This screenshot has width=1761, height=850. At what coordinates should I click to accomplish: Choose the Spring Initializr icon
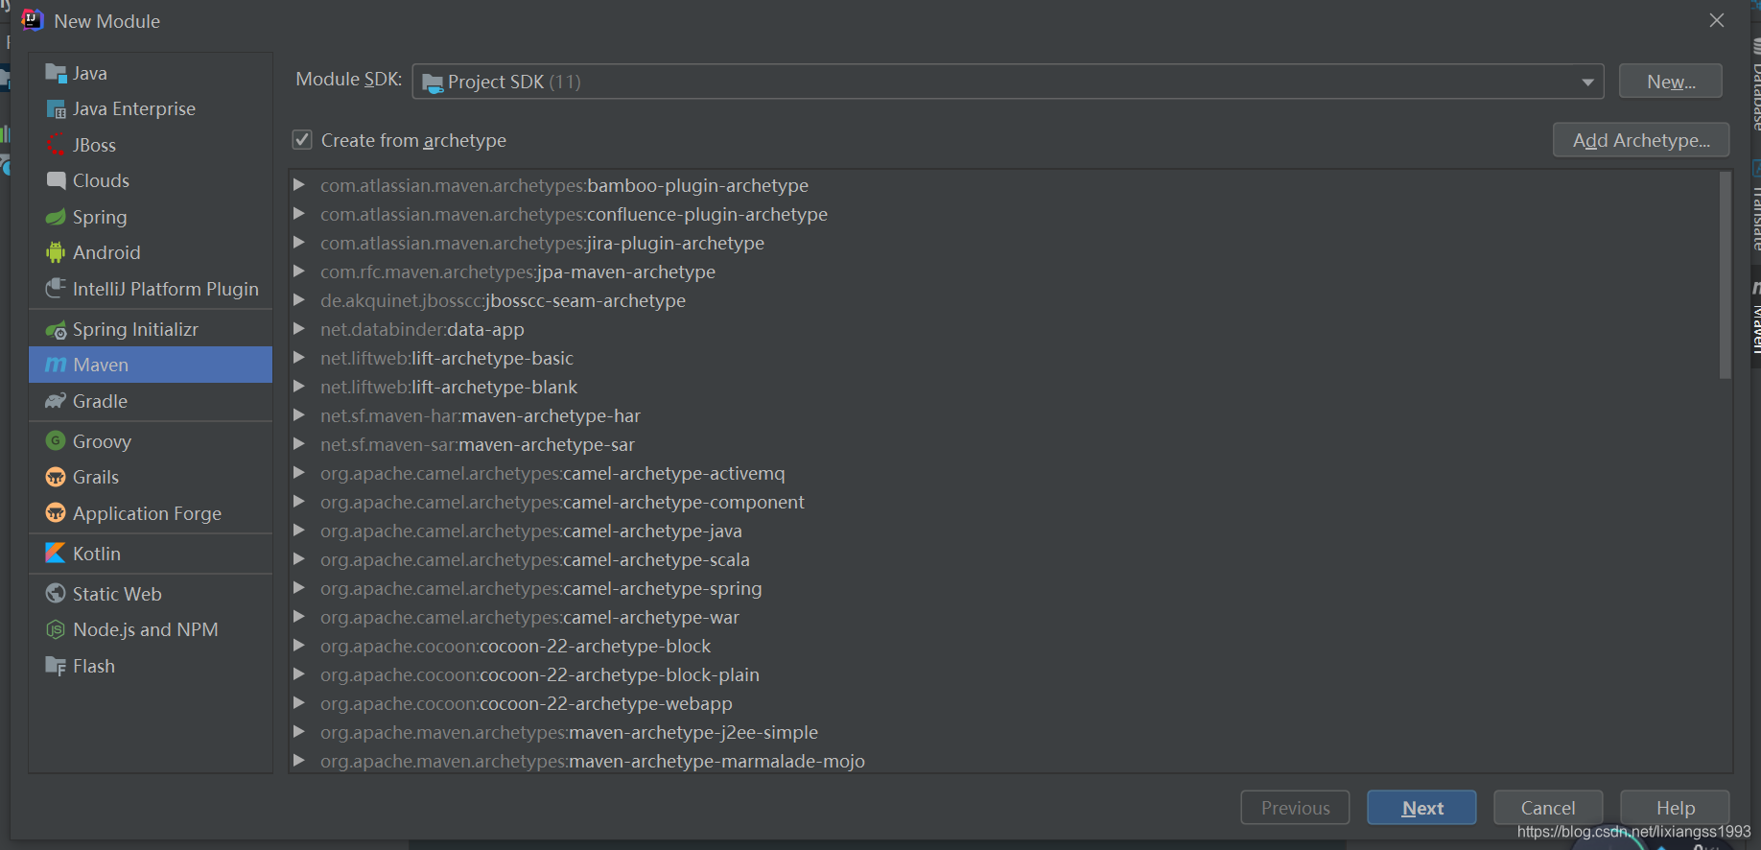click(56, 329)
